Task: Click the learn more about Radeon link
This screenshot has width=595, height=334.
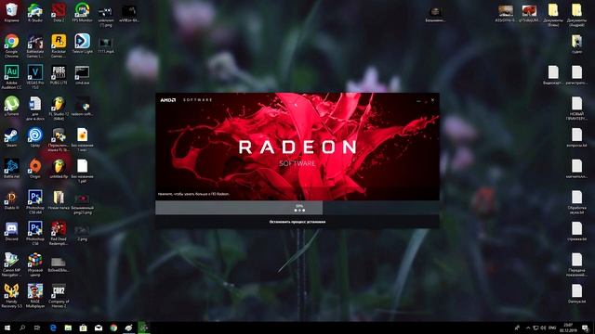Action: (193, 194)
